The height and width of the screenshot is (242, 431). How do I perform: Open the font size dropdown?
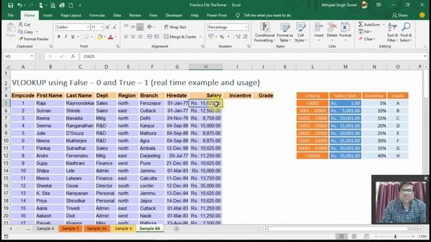pos(102,27)
